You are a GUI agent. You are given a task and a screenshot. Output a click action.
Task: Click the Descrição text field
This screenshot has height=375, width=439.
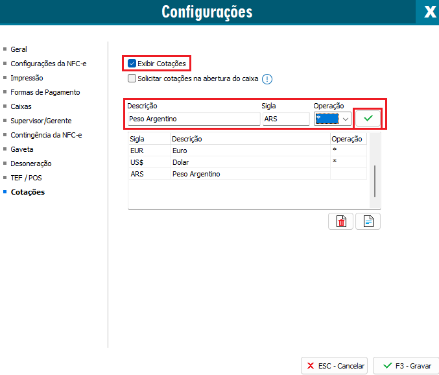click(x=193, y=119)
